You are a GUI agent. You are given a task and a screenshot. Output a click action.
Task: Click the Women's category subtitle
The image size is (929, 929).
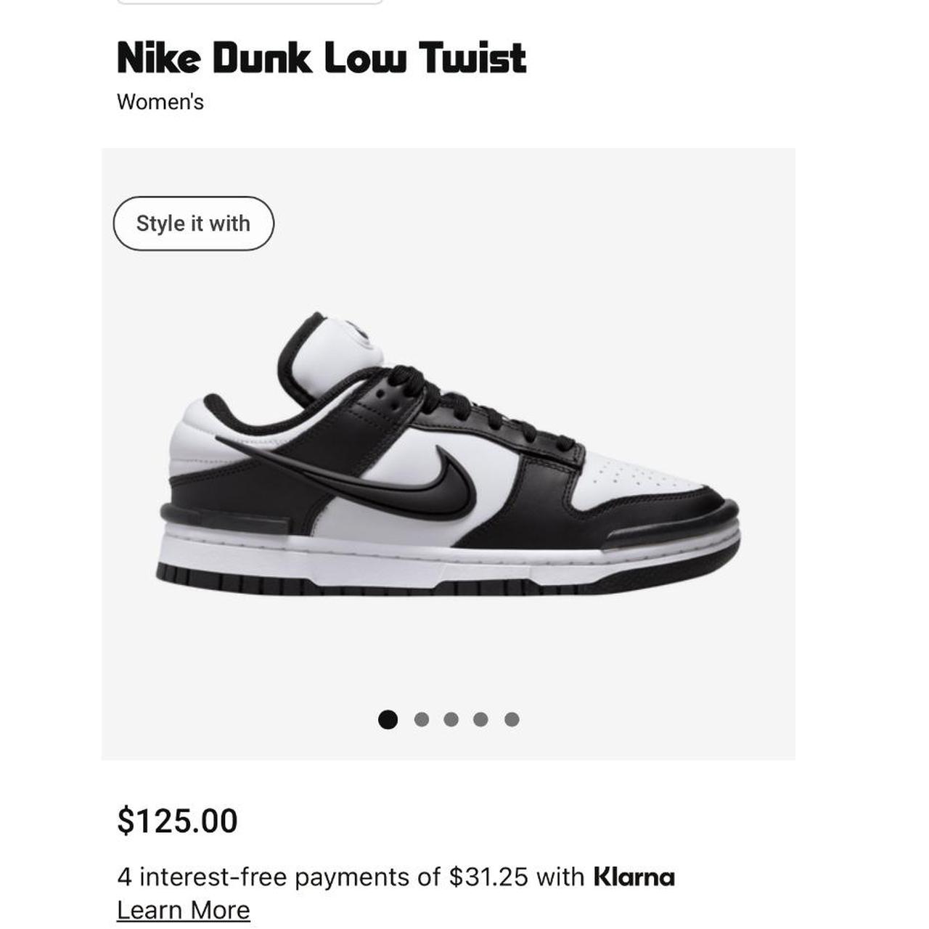pyautogui.click(x=160, y=102)
